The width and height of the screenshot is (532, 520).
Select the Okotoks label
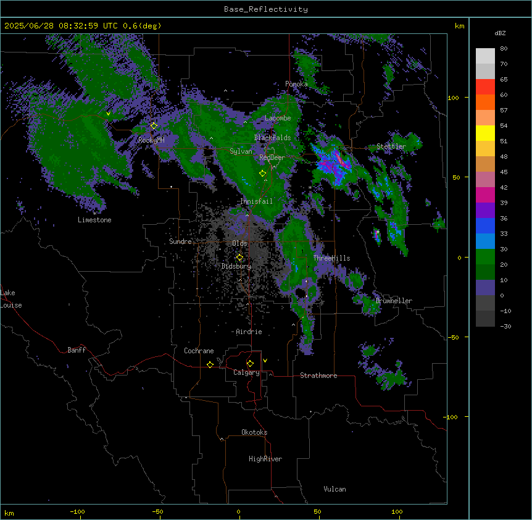point(254,432)
